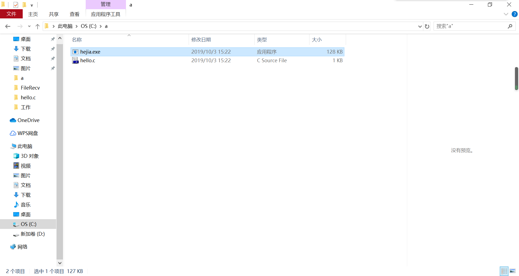Image resolution: width=519 pixels, height=276 pixels.
Task: Expand the 此电脑 breadcrumb arrow
Action: [76, 26]
